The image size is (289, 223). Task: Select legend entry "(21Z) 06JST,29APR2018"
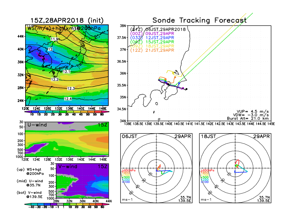click(x=158, y=29)
